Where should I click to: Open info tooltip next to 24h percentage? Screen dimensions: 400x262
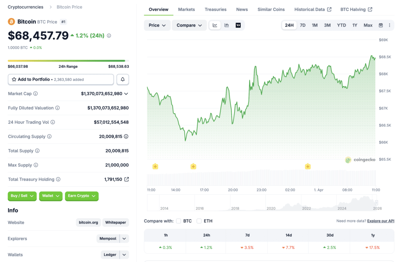109,35
